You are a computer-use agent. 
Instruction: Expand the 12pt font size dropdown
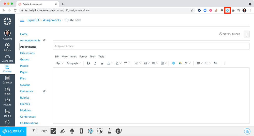(x=59, y=63)
